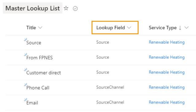Click the Service Type sort arrow

tap(180, 28)
